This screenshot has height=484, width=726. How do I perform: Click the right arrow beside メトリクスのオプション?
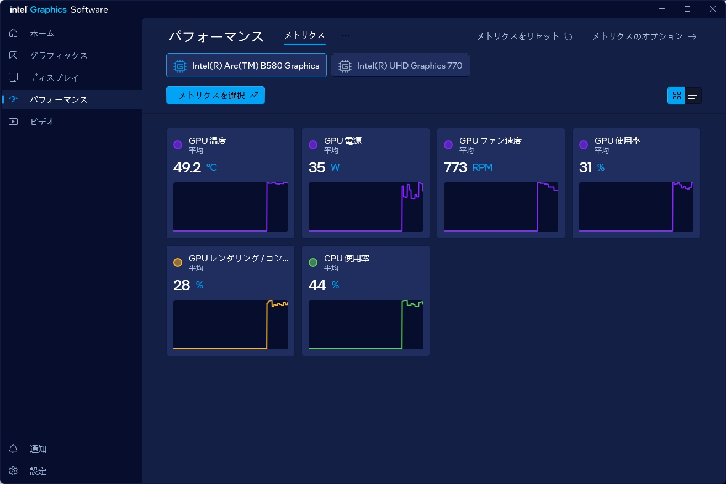click(692, 36)
